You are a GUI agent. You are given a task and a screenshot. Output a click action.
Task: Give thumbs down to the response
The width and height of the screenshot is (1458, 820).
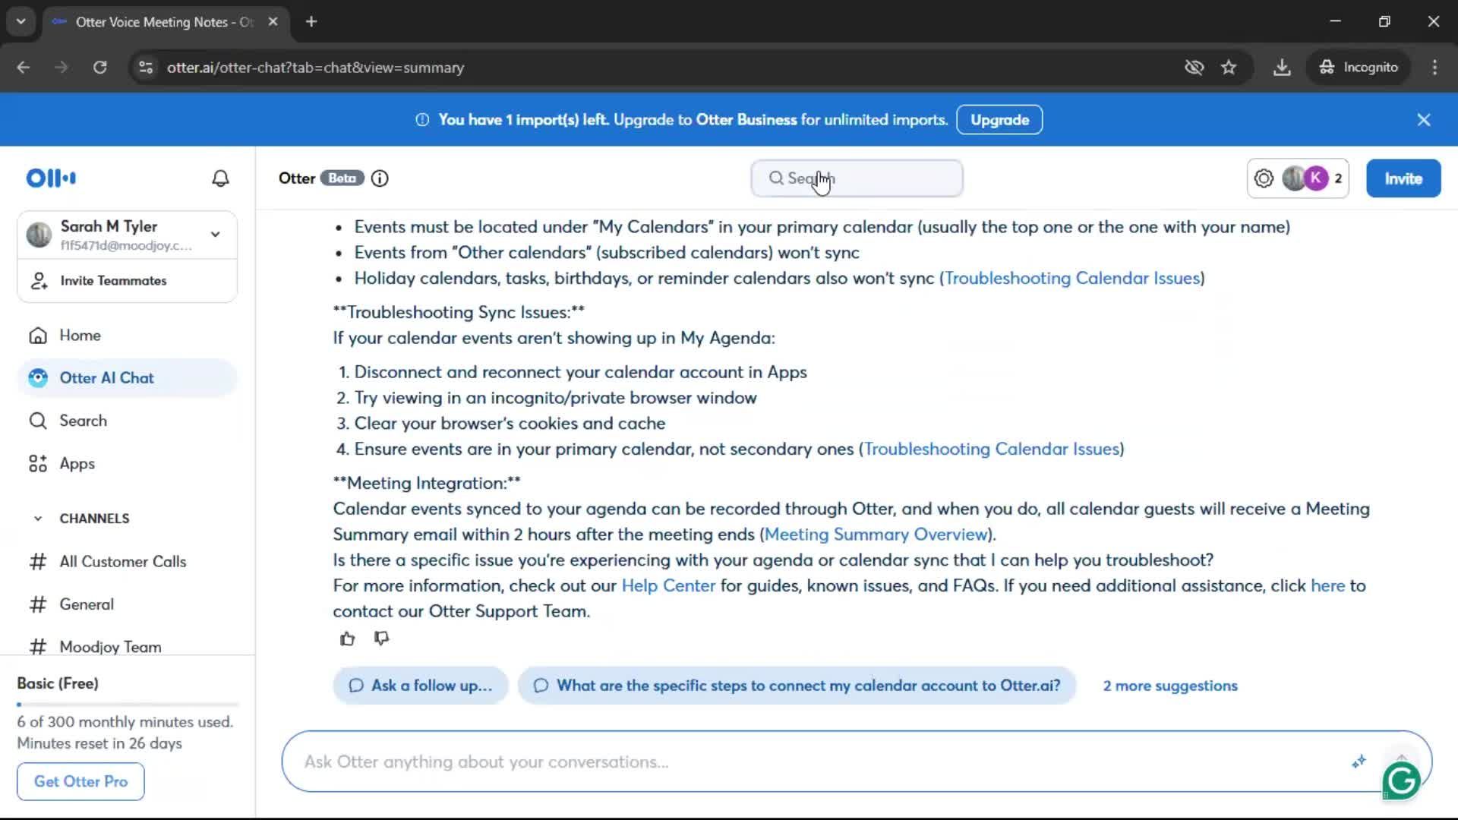click(382, 639)
